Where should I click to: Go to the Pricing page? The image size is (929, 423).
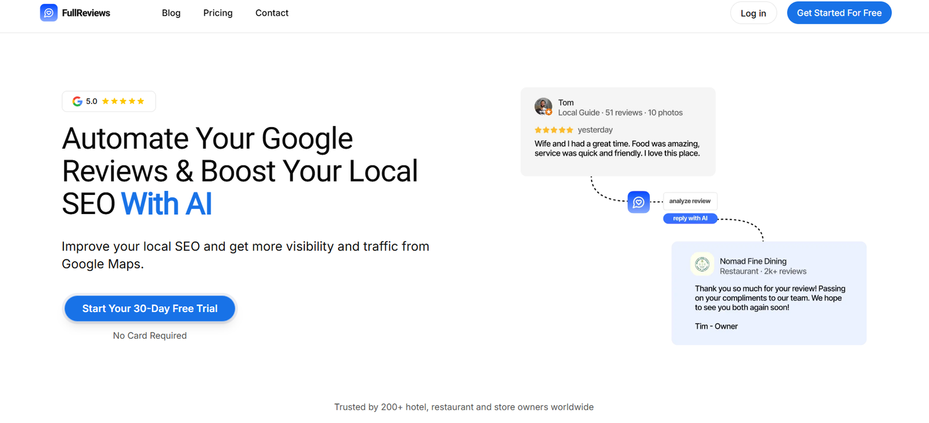tap(218, 13)
